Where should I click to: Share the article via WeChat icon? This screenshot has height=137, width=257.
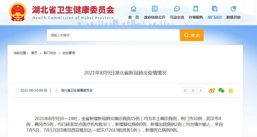coord(221,90)
